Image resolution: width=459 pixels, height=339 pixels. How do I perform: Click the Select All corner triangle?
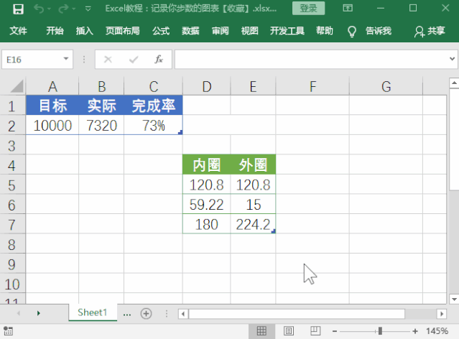pyautogui.click(x=17, y=86)
